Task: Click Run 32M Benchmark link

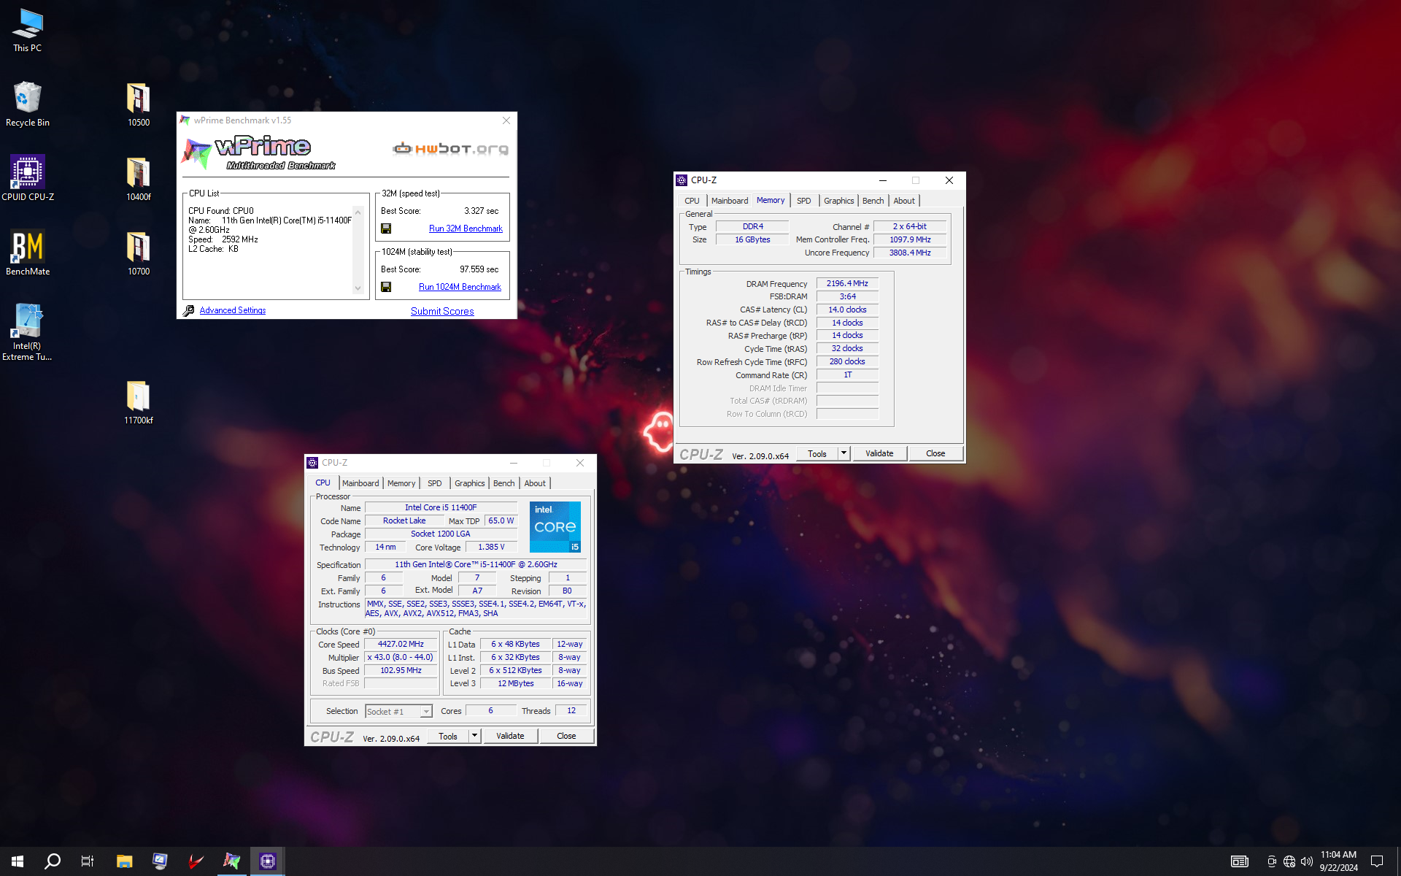Action: tap(466, 228)
